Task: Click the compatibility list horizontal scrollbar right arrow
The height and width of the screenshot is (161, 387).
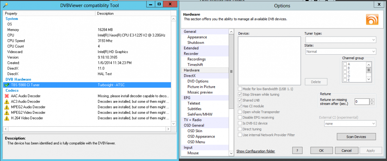Action: 168,129
